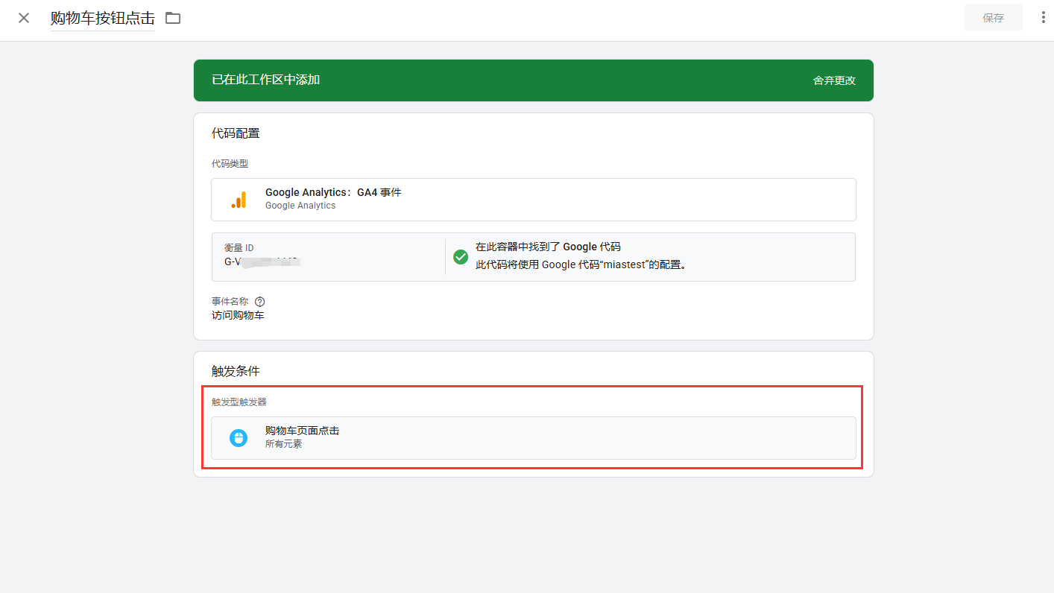Open the three-dot more options menu

coord(1043,18)
